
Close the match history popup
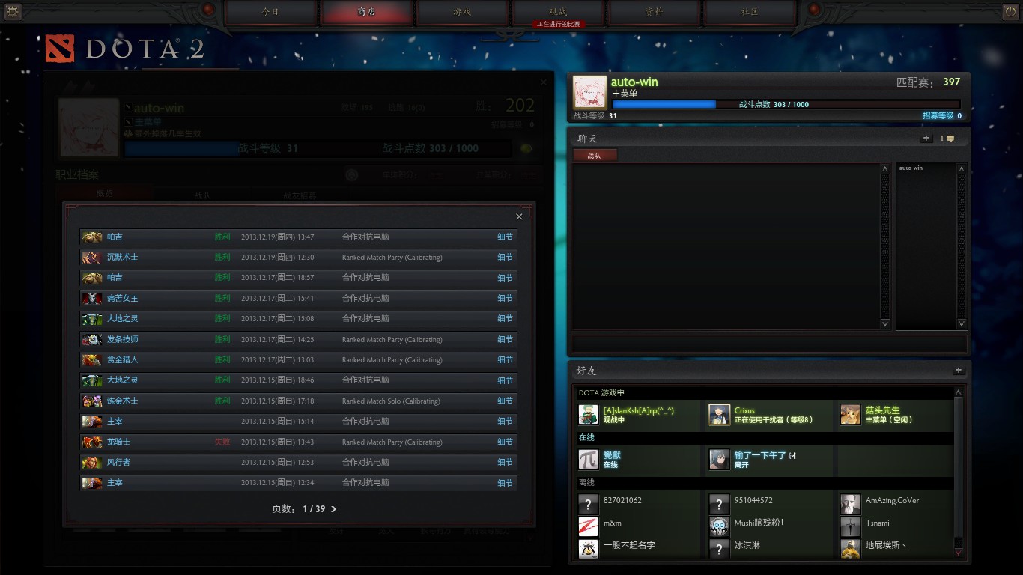pos(519,217)
